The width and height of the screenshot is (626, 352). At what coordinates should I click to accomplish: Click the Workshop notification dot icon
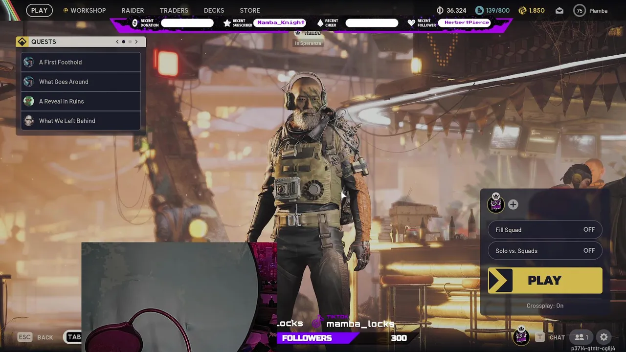(x=66, y=10)
